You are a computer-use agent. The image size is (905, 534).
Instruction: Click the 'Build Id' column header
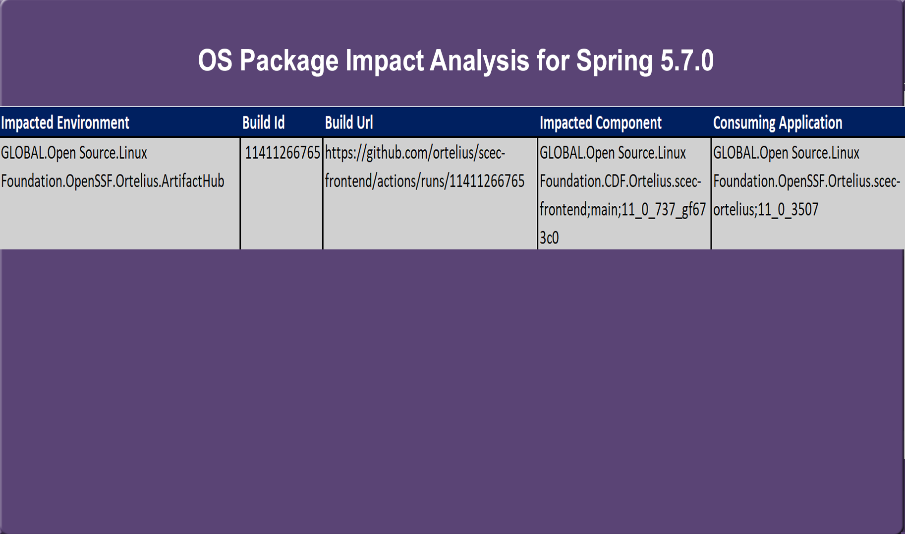click(263, 122)
